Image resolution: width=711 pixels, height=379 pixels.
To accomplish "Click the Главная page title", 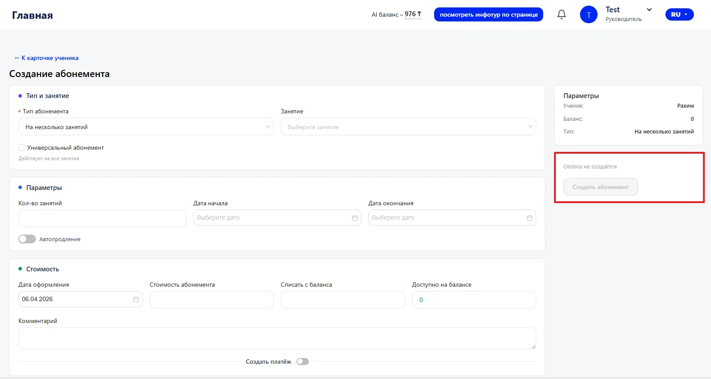I will 32,15.
